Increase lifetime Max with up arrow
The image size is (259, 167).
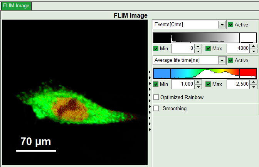(x=254, y=82)
